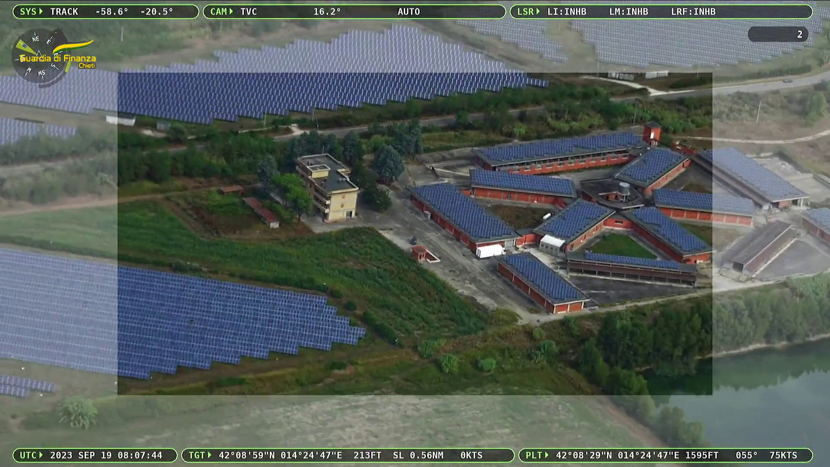830x467 pixels.
Task: Click the TGT arrow indicator
Action: pos(209,455)
